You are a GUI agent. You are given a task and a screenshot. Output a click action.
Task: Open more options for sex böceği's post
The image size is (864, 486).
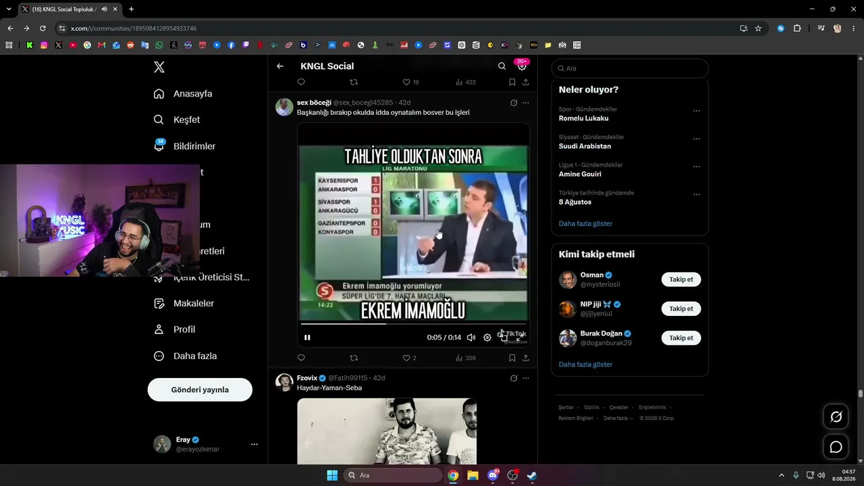point(526,103)
